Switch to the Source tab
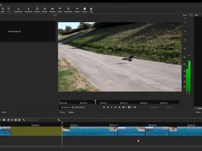The image size is (202, 151). 62,112
